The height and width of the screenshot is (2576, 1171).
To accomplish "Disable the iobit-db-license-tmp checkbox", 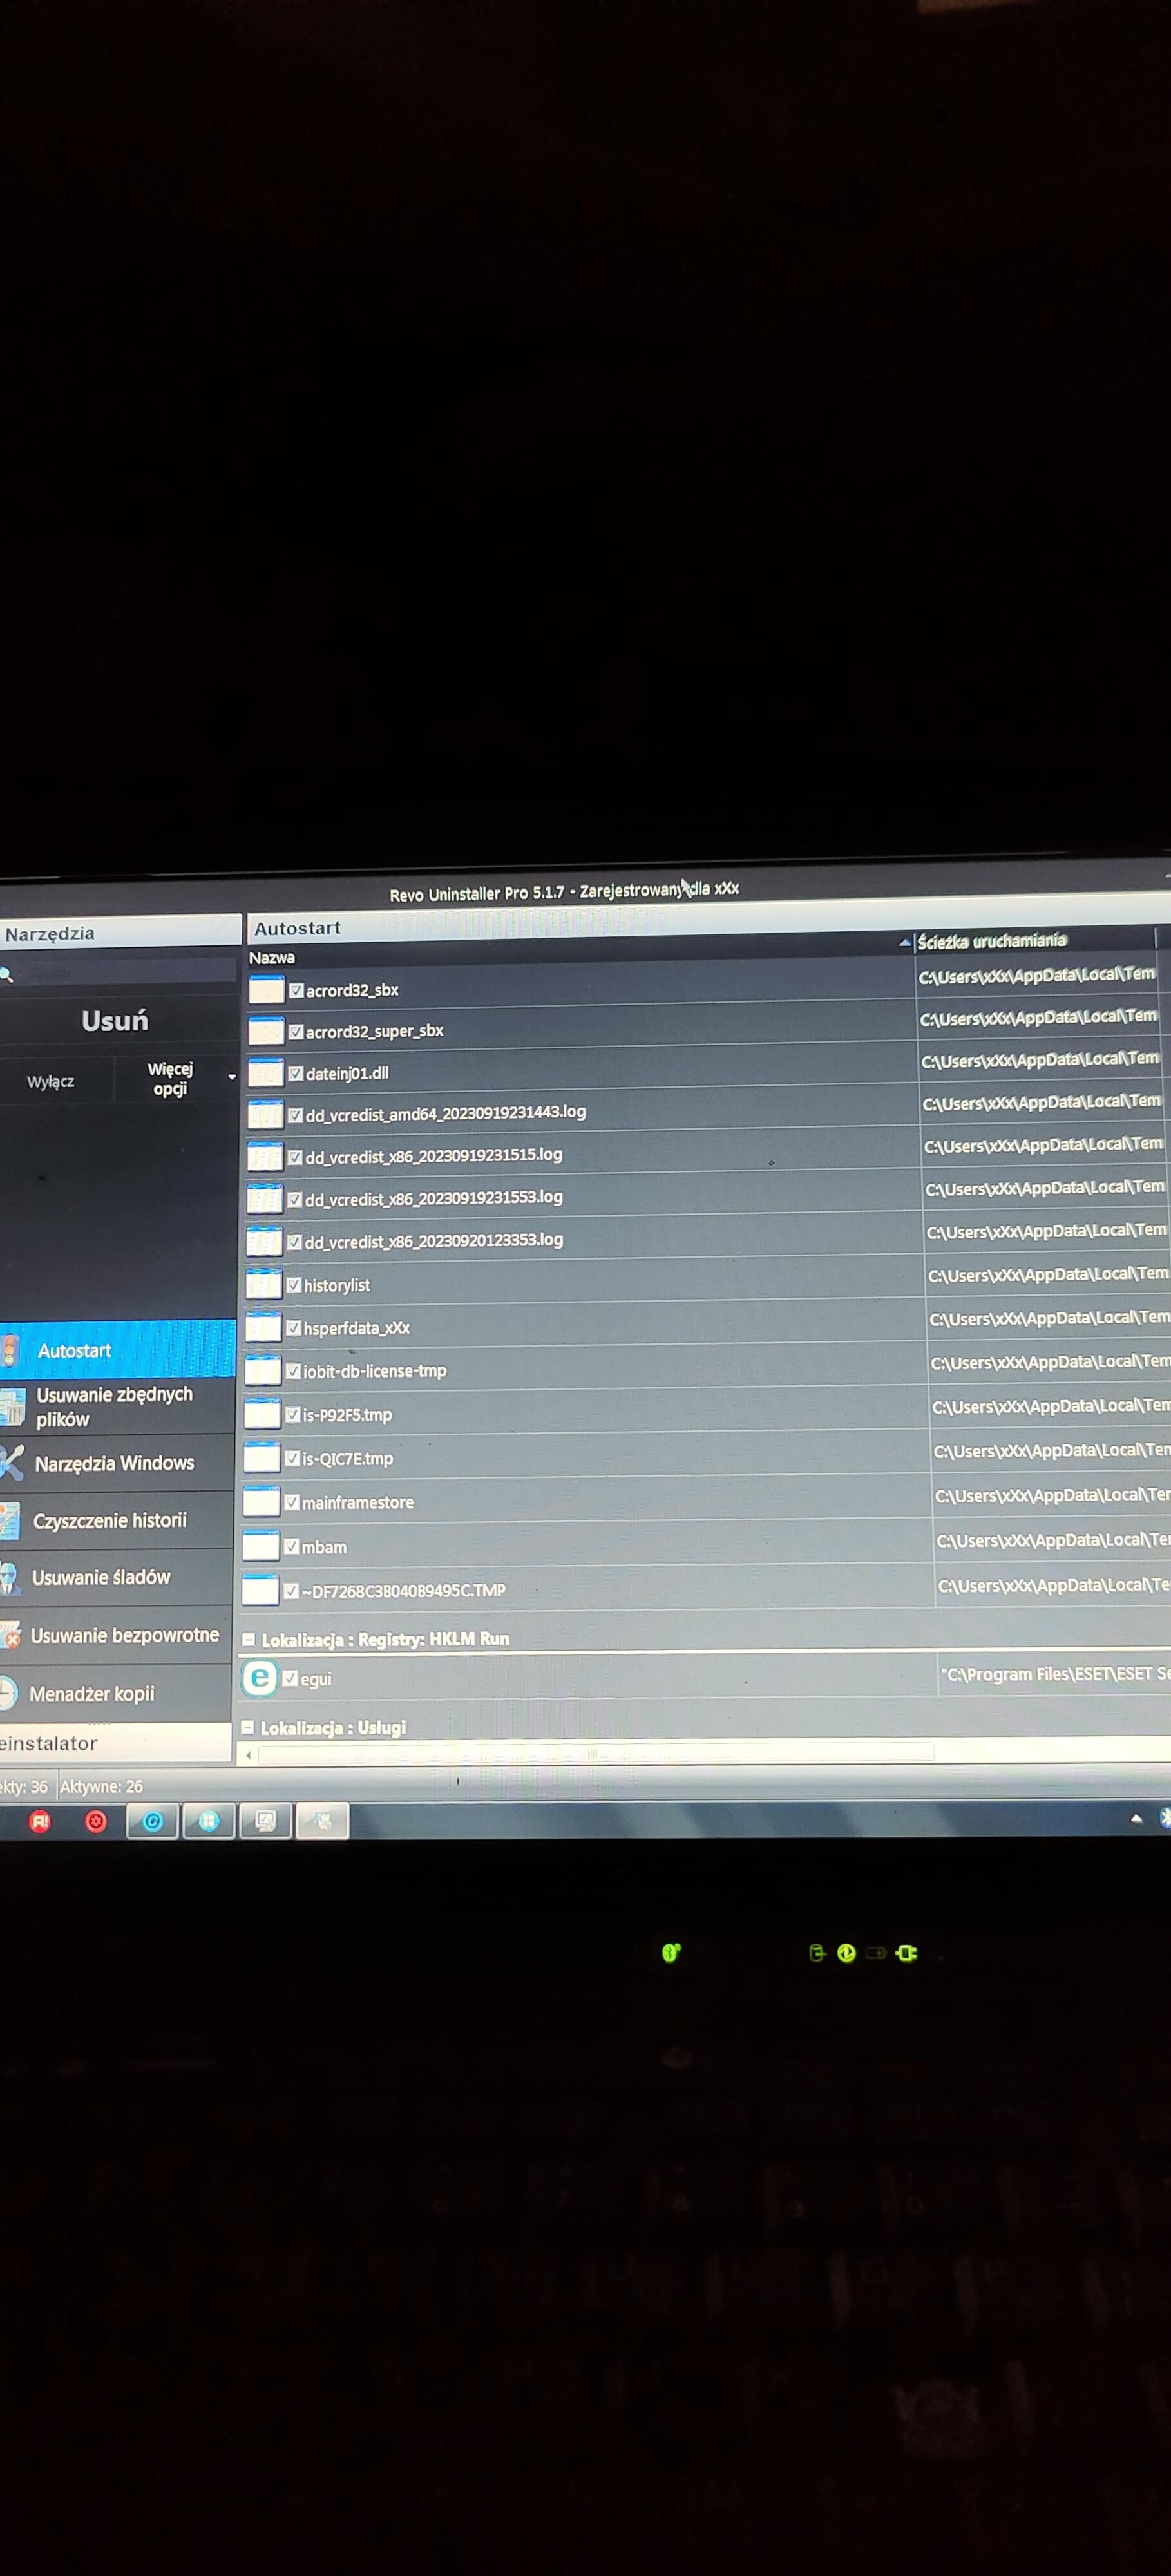I will click(x=293, y=1371).
